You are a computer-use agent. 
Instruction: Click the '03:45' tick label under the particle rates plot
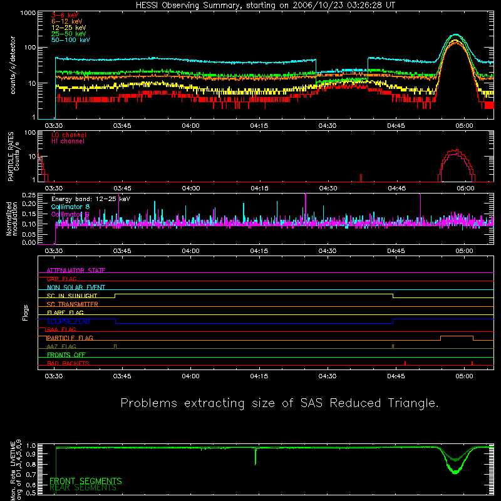[122, 189]
